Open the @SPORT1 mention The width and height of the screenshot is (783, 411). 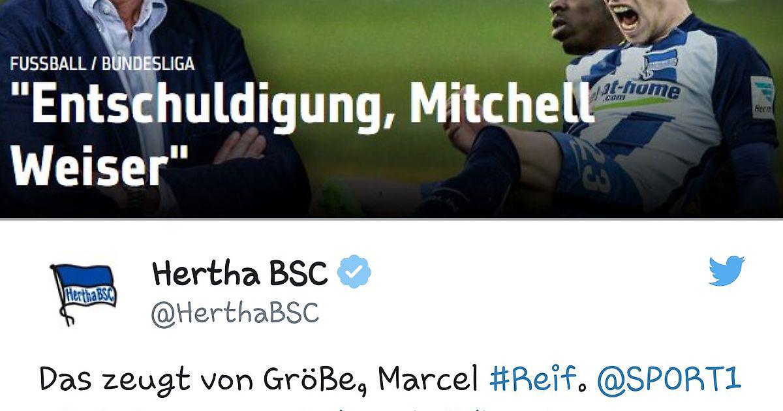669,379
